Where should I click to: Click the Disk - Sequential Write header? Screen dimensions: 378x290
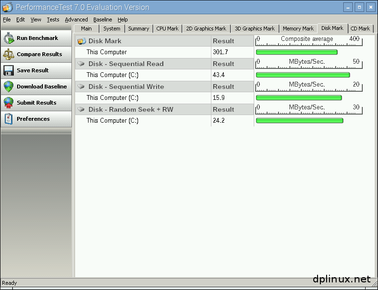(x=126, y=87)
